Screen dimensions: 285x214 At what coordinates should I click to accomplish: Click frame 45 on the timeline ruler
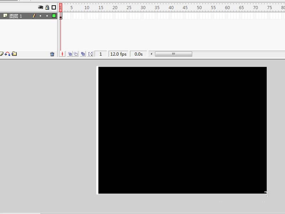[185, 7]
